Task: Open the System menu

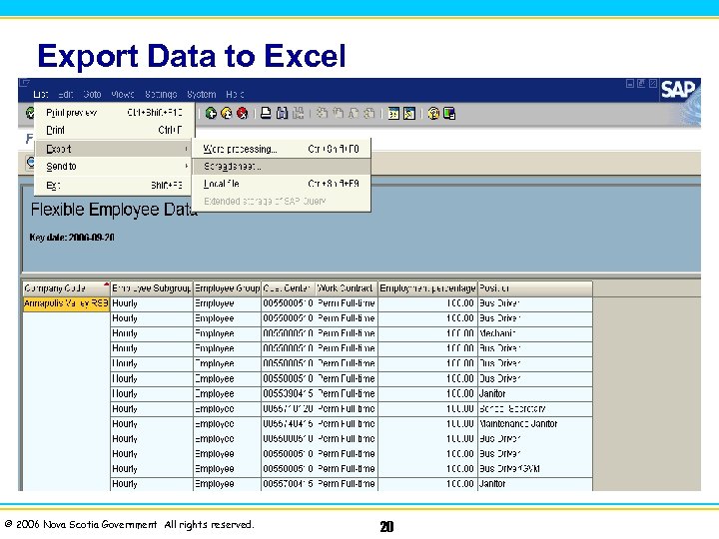Action: click(x=202, y=95)
